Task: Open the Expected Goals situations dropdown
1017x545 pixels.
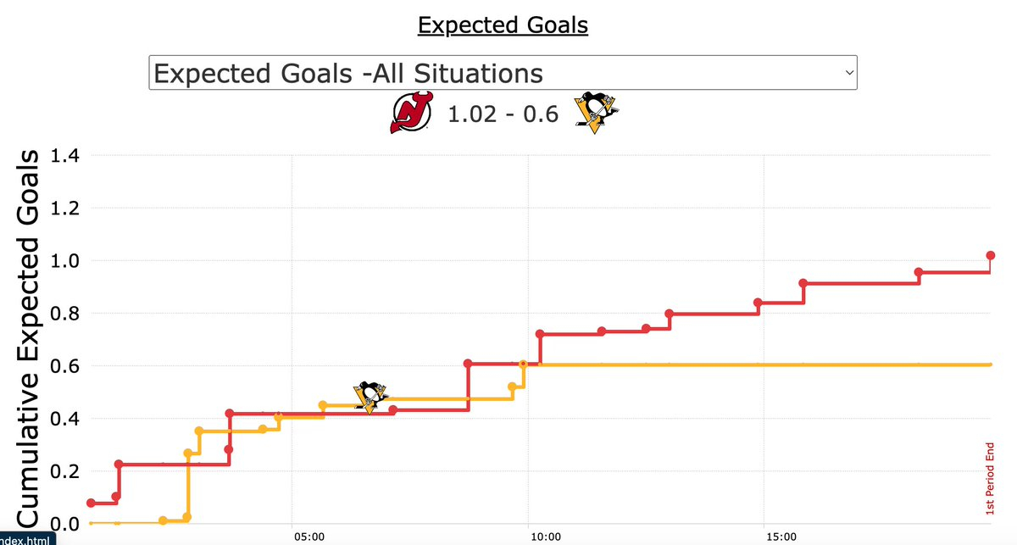Action: click(503, 73)
